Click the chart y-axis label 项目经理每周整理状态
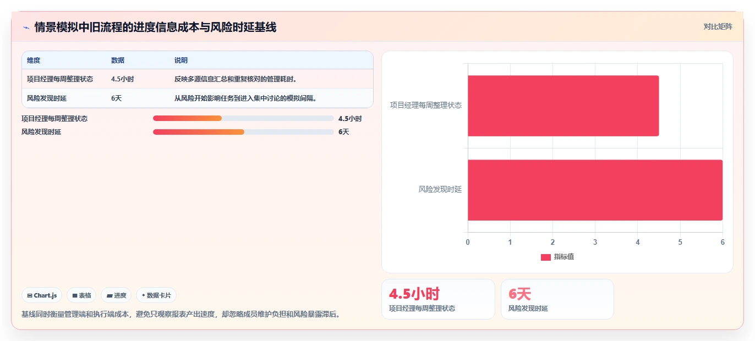Viewport: 755px width, 341px height. (x=426, y=105)
